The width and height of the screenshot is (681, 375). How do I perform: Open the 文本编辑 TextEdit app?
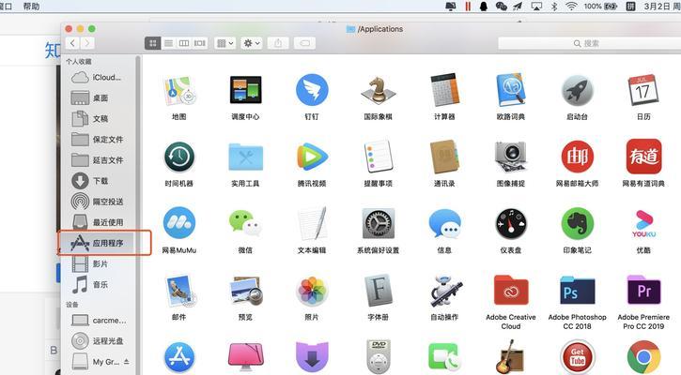click(x=312, y=224)
